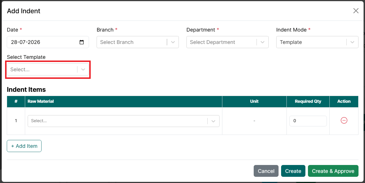Screen dimensions: 365x183
Task: Click the Add Item button
Action: pyautogui.click(x=24, y=146)
